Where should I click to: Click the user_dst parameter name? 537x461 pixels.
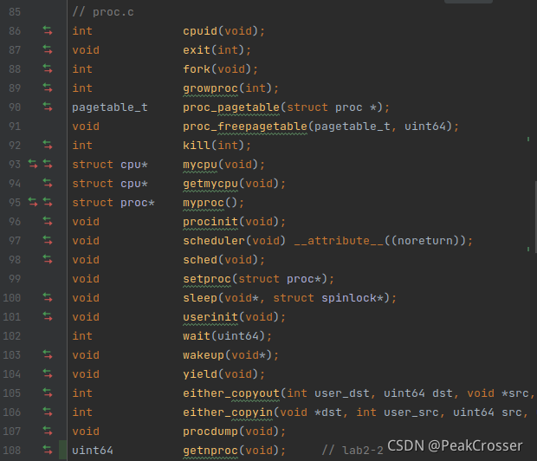coord(342,393)
